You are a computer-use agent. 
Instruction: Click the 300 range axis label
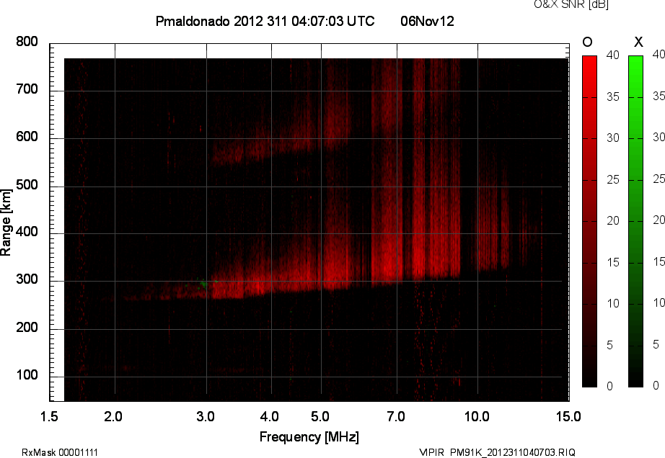tap(27, 279)
